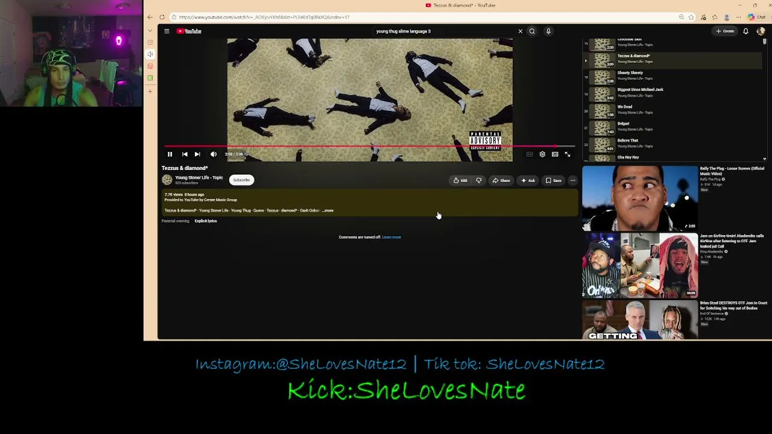Viewport: 772px width, 434px height.
Task: Open the channel avatar beside Subscribe
Action: (x=167, y=180)
